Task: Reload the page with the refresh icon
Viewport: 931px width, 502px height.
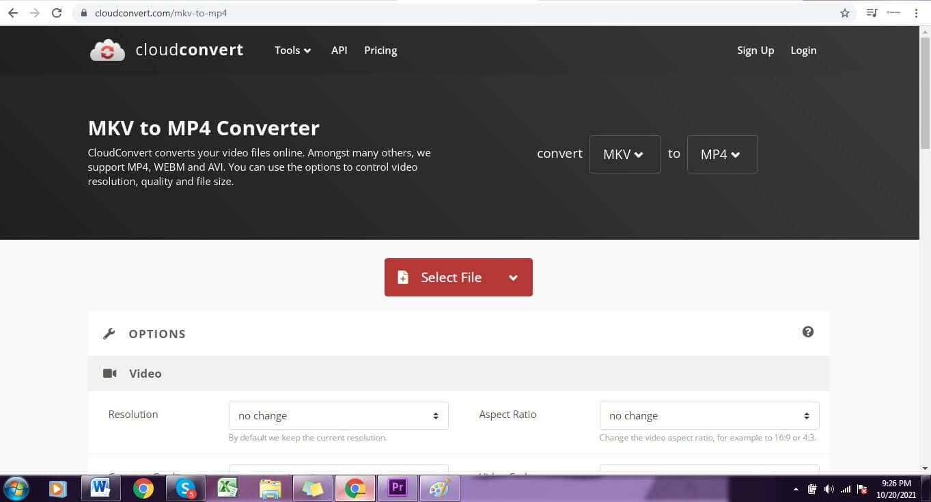Action: click(57, 13)
